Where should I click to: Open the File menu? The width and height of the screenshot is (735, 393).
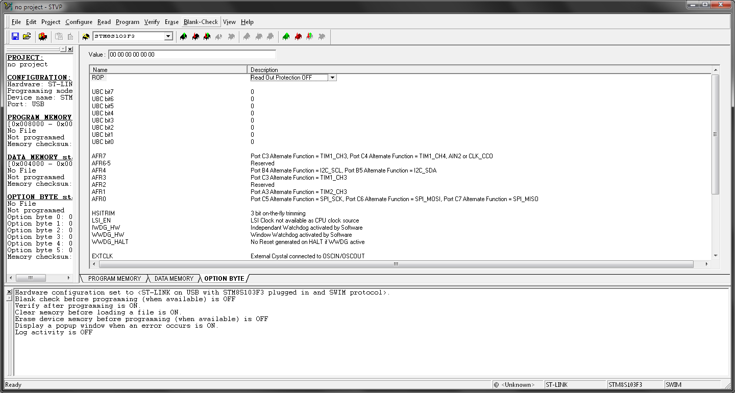click(x=16, y=22)
